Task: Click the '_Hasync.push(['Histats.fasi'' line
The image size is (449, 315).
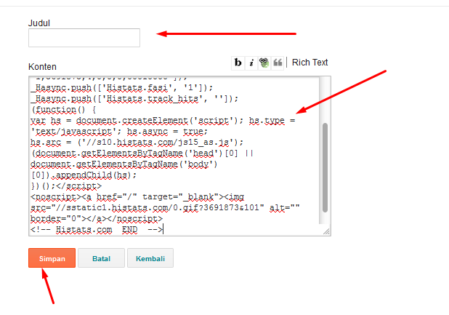Action: pyautogui.click(x=122, y=87)
